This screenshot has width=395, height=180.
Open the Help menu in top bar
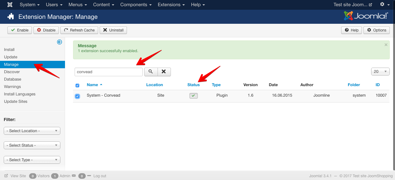(x=198, y=5)
